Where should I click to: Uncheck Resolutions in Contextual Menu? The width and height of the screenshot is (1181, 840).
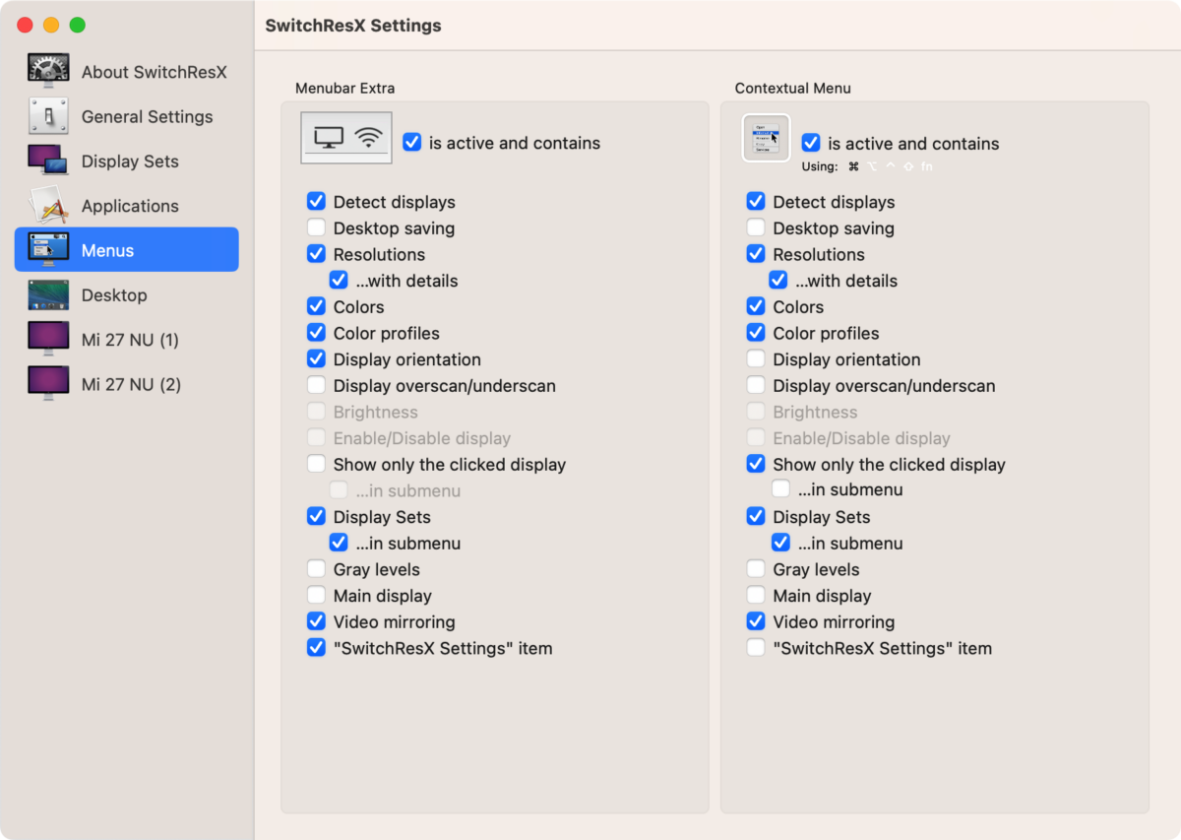click(756, 254)
